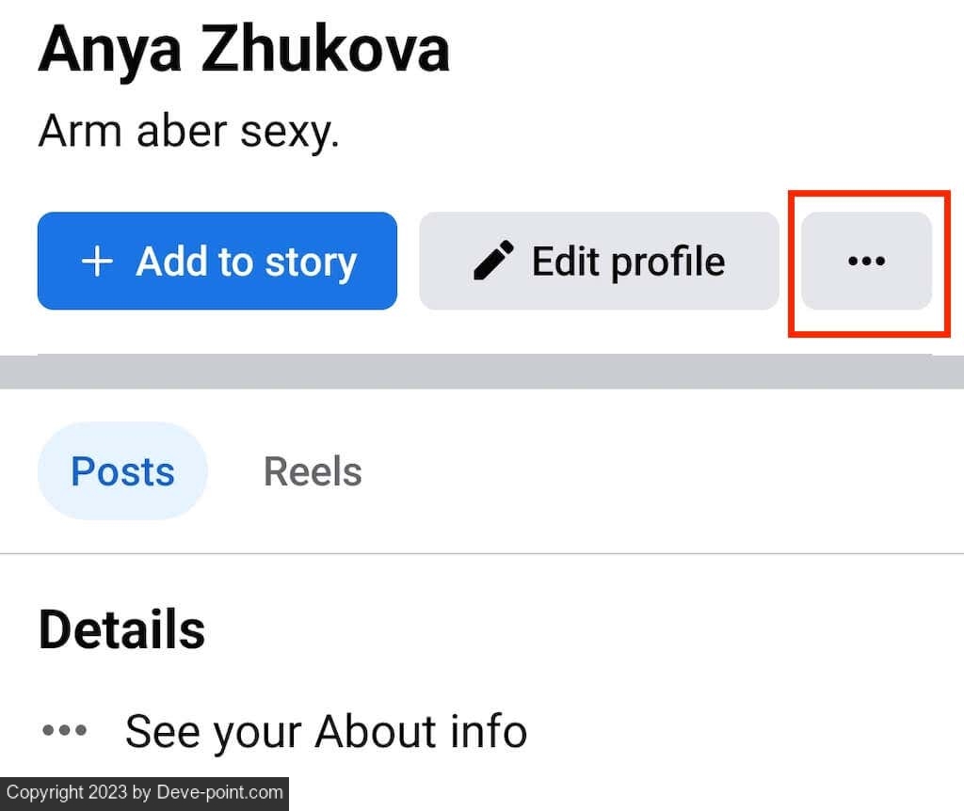
Task: Switch to the Posts tab
Action: click(x=122, y=470)
